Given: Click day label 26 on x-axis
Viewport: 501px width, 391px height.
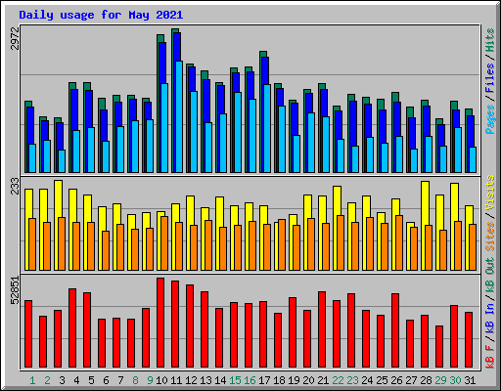Looking at the screenshot, I should pyautogui.click(x=396, y=380).
